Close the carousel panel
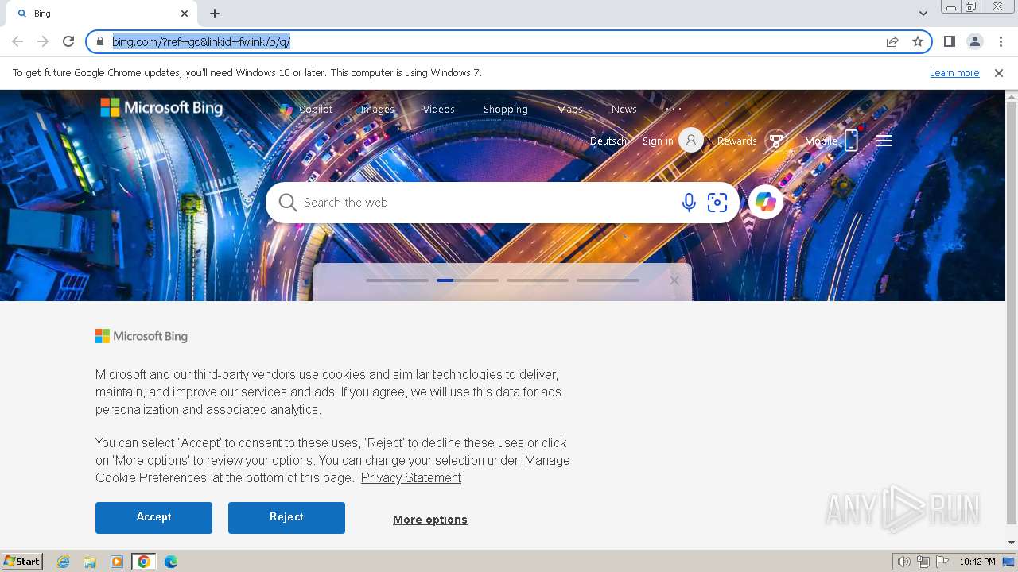Viewport: 1018px width, 572px height. [674, 280]
